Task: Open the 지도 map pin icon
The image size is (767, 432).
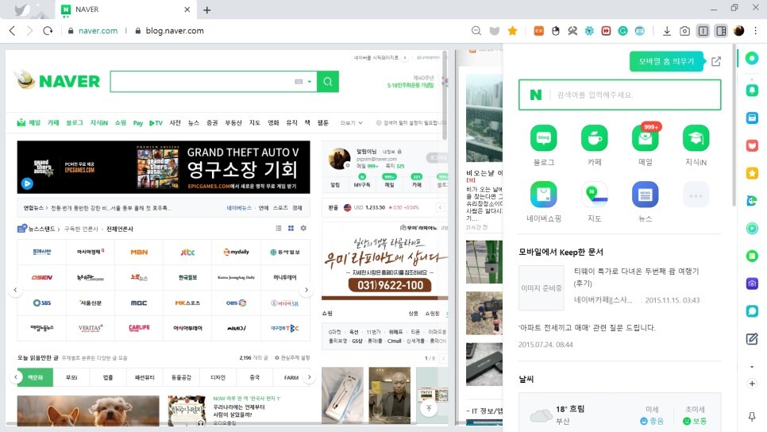Action: 595,195
